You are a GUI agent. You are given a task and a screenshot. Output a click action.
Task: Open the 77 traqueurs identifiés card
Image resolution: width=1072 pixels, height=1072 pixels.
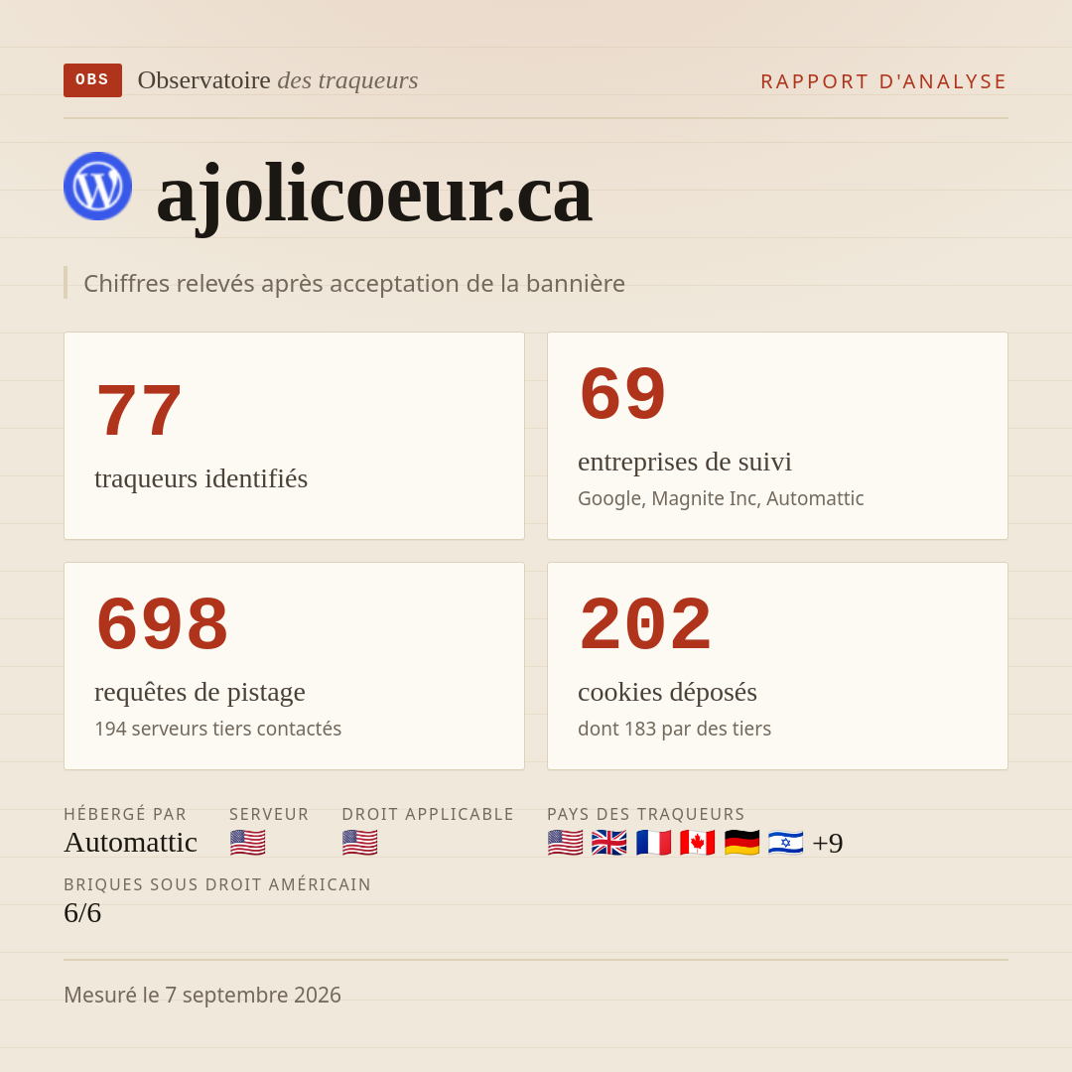pos(294,436)
